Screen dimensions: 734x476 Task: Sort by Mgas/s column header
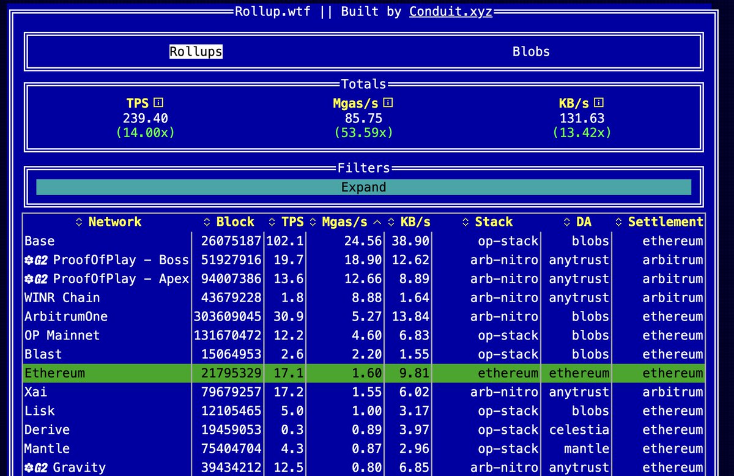(x=346, y=222)
